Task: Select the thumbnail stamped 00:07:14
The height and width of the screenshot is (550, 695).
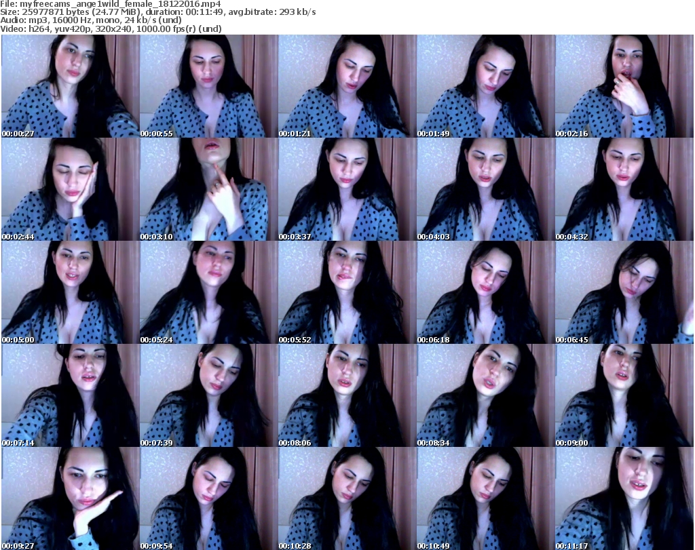Action: point(71,395)
